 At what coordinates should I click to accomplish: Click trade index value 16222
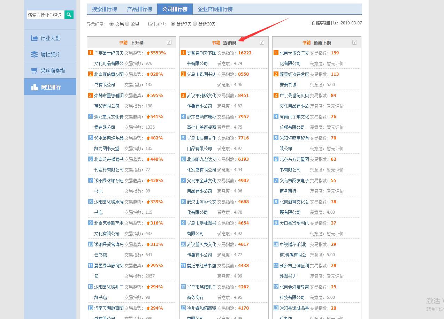tap(245, 53)
